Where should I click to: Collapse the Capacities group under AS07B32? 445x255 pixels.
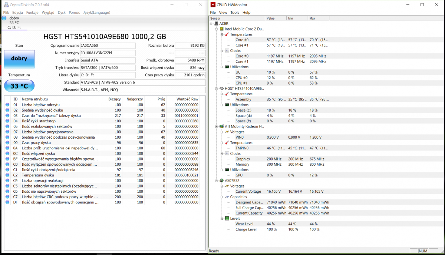coord(222,197)
